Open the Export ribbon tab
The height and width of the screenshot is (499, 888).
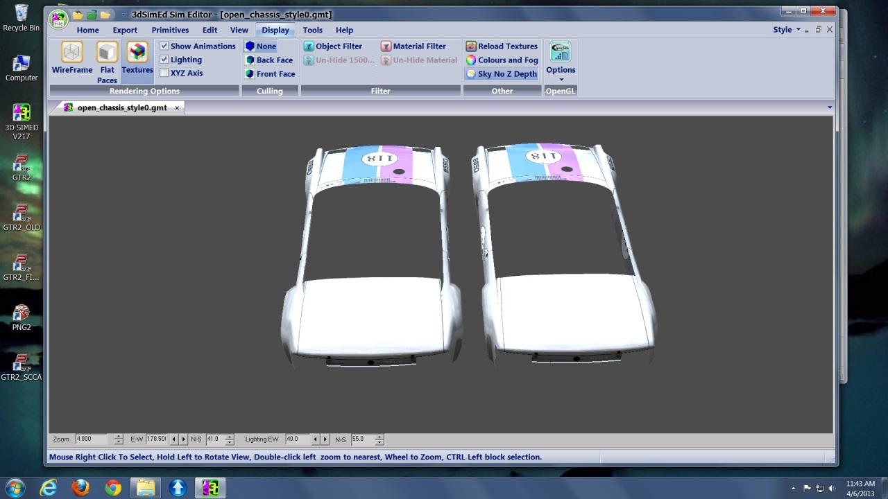click(125, 30)
